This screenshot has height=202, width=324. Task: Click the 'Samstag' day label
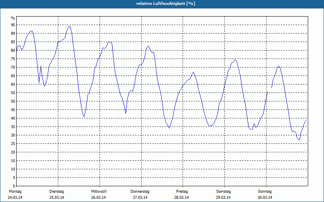[224, 191]
